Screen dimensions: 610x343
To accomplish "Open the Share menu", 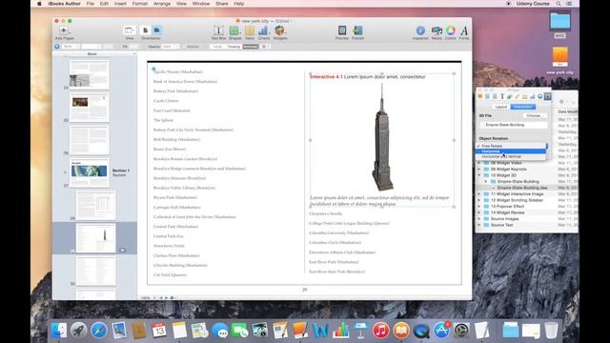I will click(x=222, y=4).
